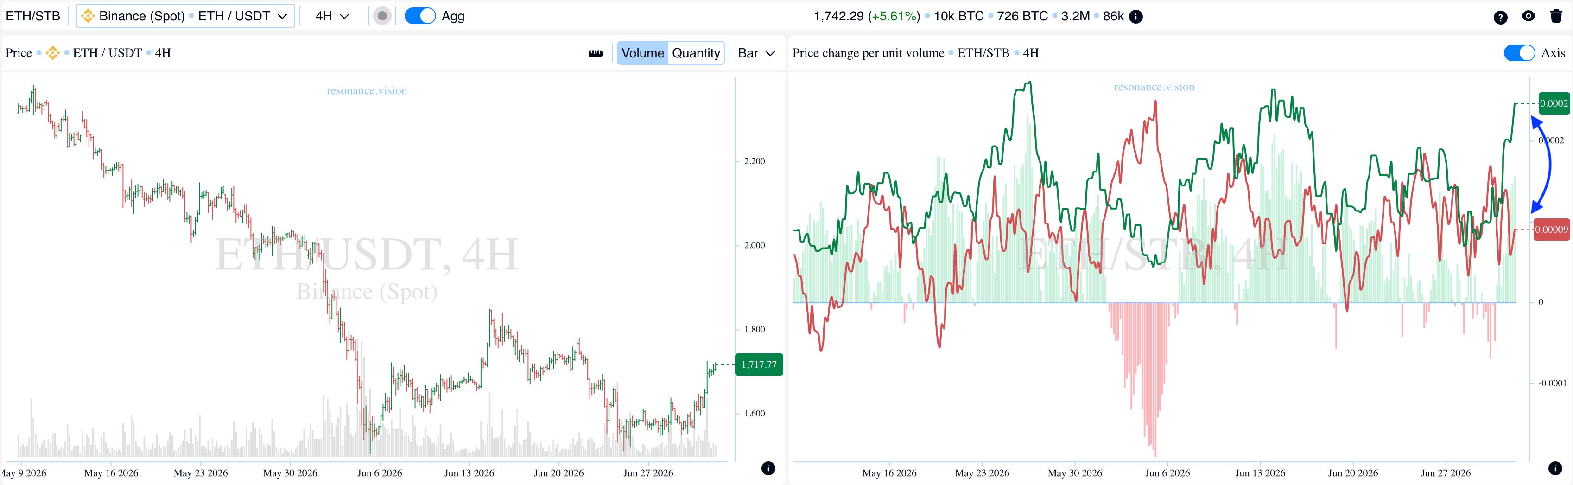
Task: Select the ruler measure tool icon
Action: (x=596, y=53)
